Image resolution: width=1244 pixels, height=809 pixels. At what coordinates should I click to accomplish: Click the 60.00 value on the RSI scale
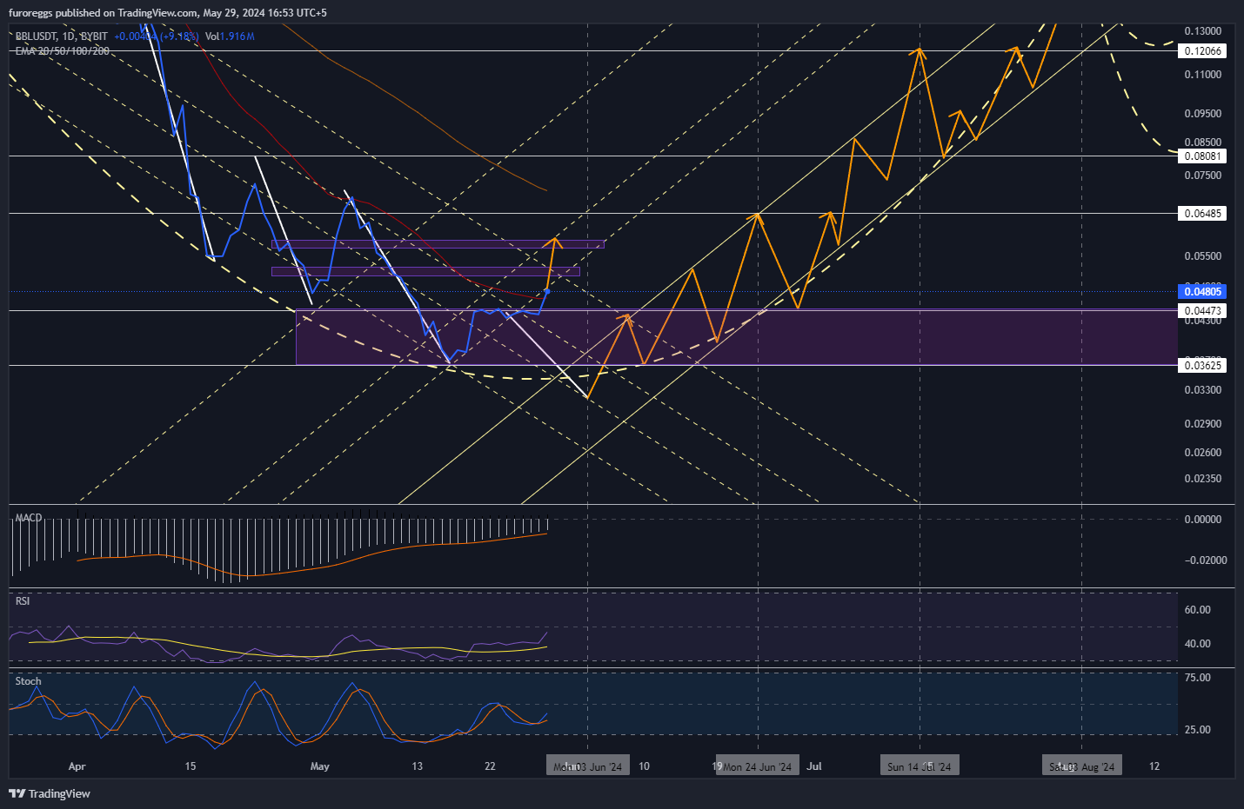pyautogui.click(x=1198, y=610)
